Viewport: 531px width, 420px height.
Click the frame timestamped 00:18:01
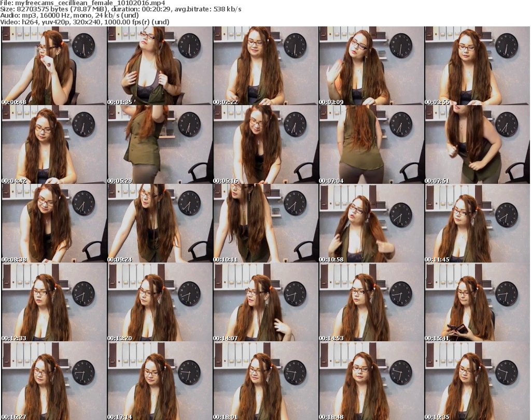pyautogui.click(x=265, y=381)
